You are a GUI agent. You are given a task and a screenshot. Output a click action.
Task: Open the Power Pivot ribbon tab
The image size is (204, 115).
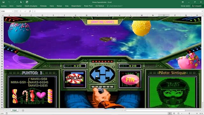pos(88,6)
